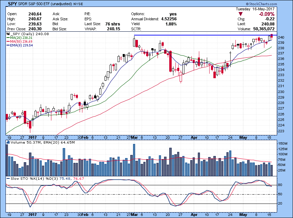293x218 pixels.
Task: Click the MA(20) 238.31 legend entry
Action: [x=20, y=38]
